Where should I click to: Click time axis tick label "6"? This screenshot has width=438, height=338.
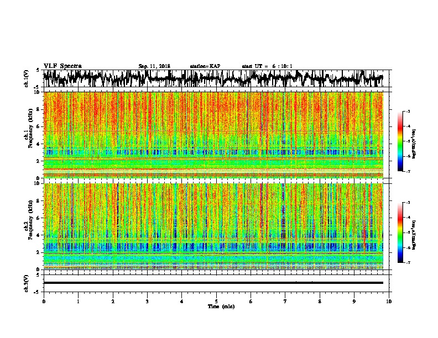pos(251,302)
